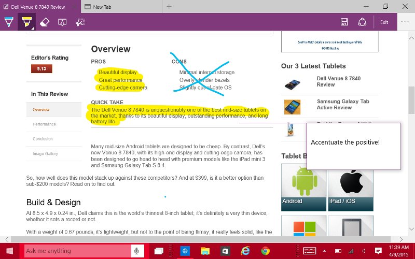Open the touch keyboard icon
Viewport: 415px width, 259px height.
[x=309, y=251]
